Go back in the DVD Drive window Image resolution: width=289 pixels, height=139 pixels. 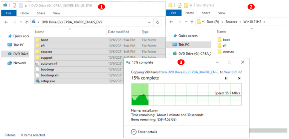[x=6, y=22]
